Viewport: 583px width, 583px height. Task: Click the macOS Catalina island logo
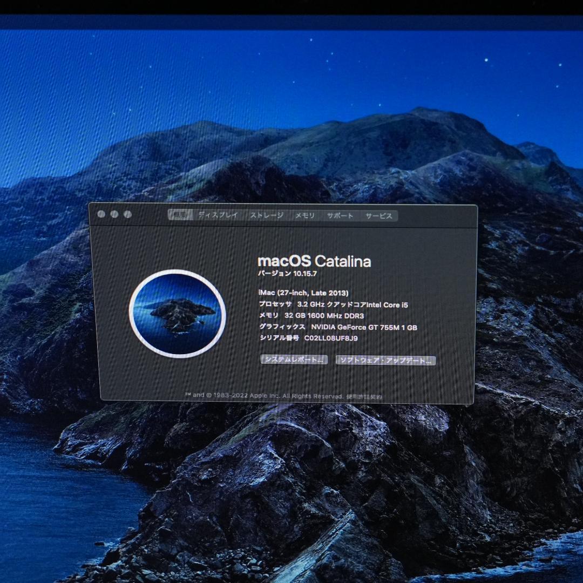coord(178,314)
